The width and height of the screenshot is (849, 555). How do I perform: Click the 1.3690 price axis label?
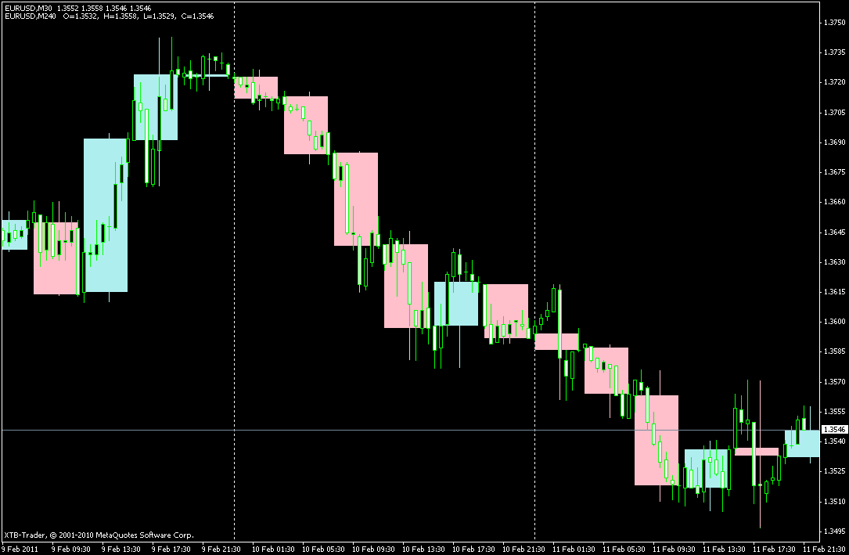(834, 142)
